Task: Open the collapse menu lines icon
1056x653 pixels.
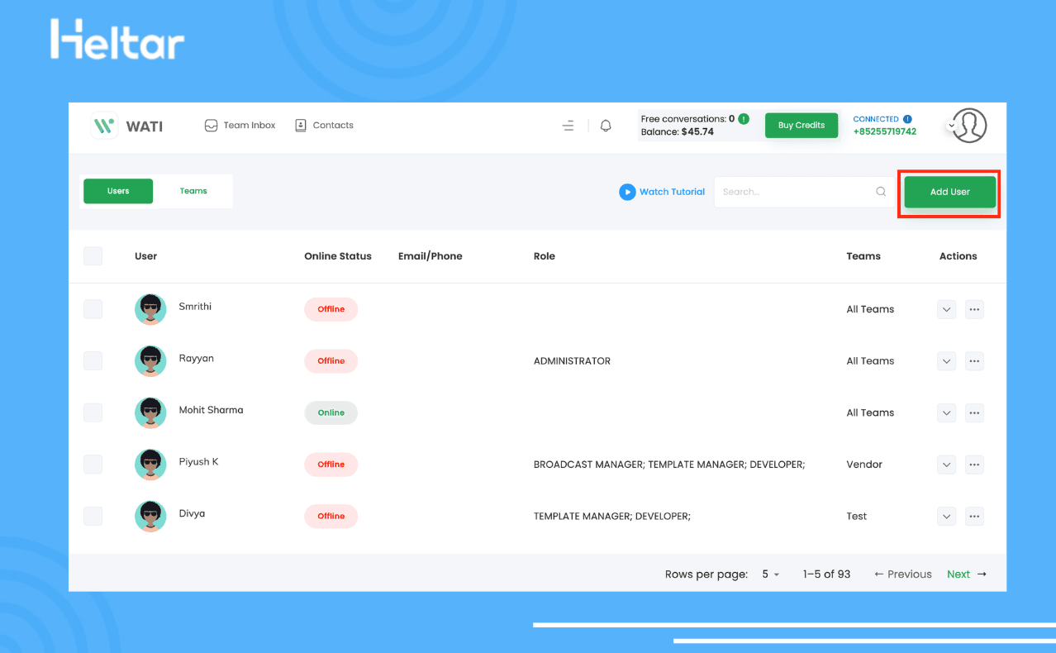Action: tap(568, 126)
